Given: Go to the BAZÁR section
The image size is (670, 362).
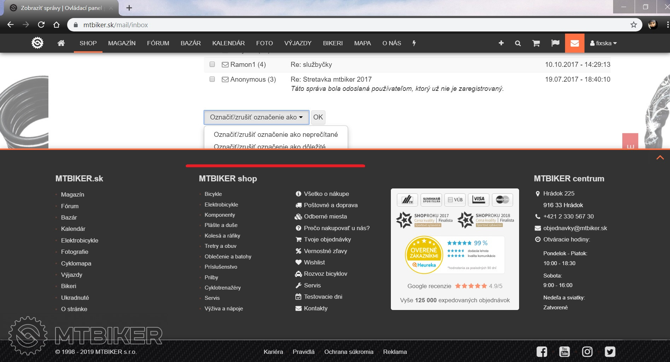Looking at the screenshot, I should pos(190,43).
